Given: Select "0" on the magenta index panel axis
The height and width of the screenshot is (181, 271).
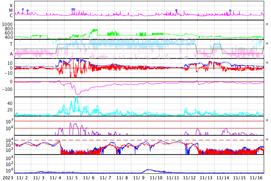Looking at the screenshot, I should point(11,82).
